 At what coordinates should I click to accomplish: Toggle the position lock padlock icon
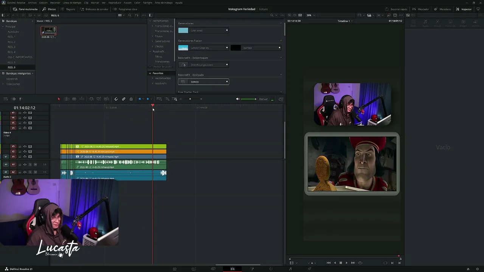pyautogui.click(x=131, y=99)
